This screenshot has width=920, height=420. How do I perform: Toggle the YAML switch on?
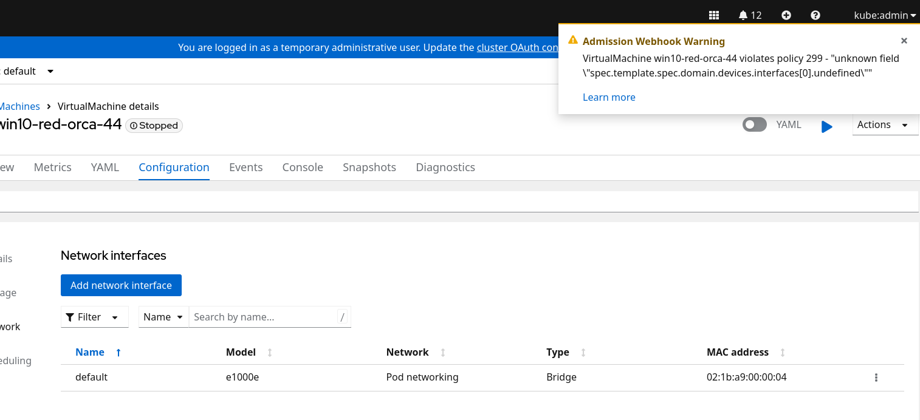pyautogui.click(x=755, y=124)
